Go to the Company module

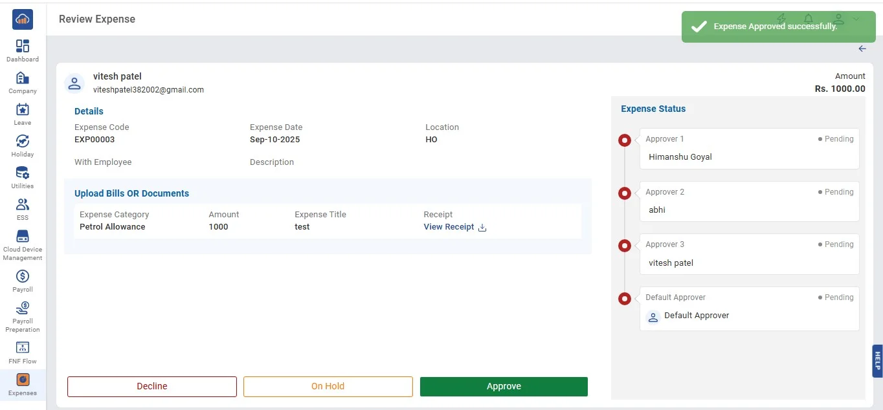pyautogui.click(x=23, y=82)
